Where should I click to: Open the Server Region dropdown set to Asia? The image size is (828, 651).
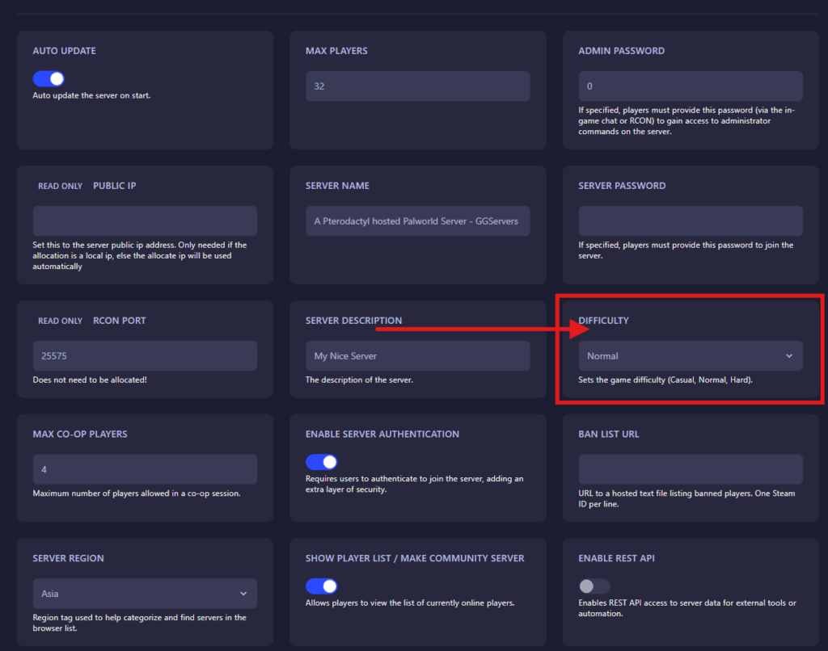[145, 594]
